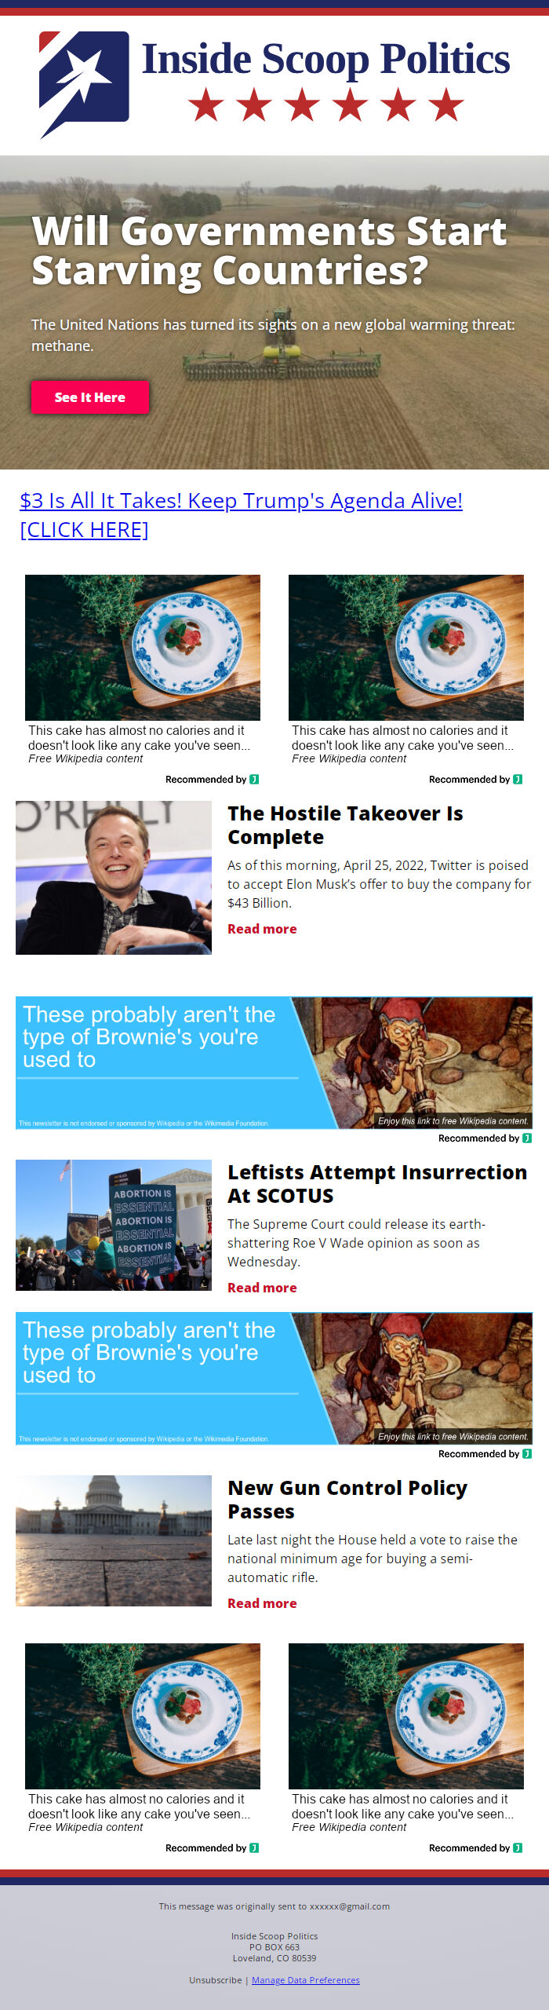Click the Unsubscribe link in the footer

pos(215,1980)
